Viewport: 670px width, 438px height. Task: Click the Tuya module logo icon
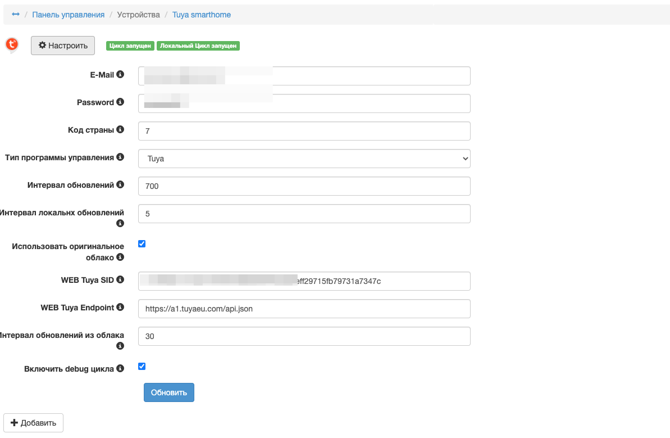click(11, 44)
